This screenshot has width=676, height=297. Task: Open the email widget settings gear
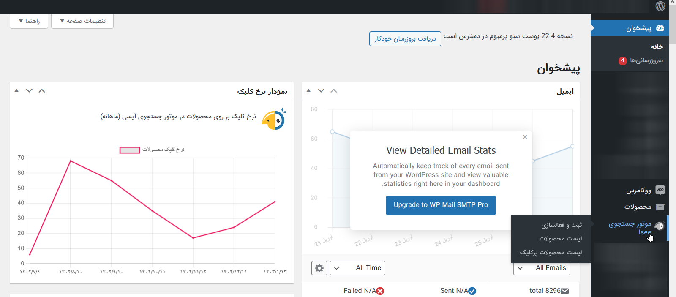(319, 268)
